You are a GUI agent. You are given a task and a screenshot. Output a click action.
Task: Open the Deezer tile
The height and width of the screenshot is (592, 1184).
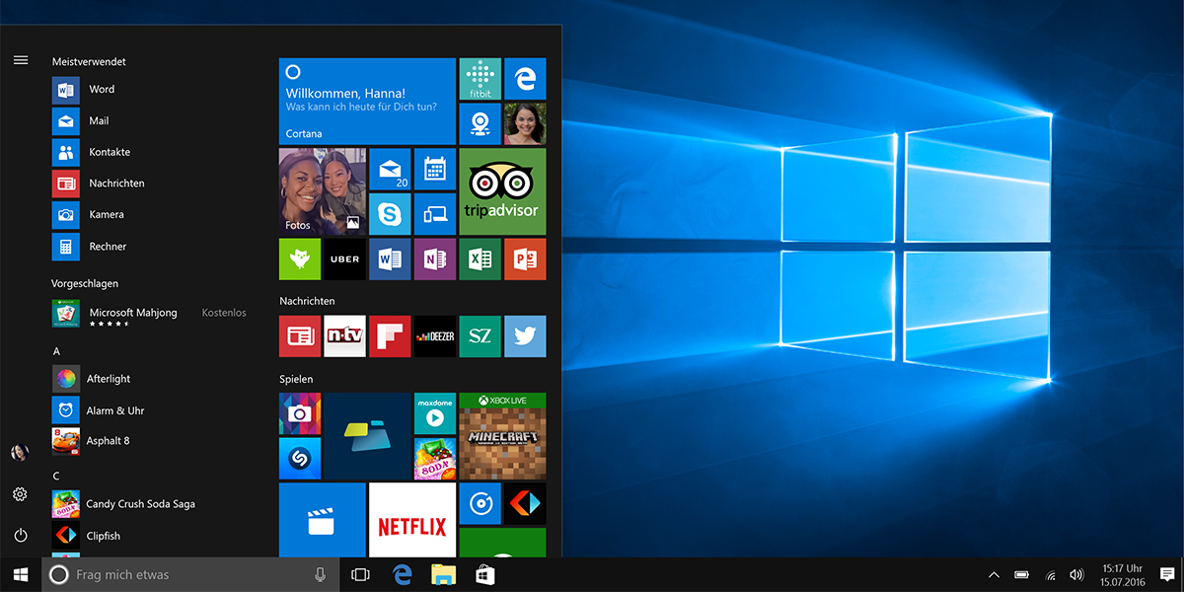click(435, 336)
